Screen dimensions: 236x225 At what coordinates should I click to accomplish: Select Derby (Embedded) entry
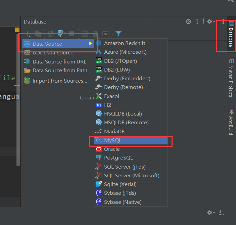click(x=131, y=79)
